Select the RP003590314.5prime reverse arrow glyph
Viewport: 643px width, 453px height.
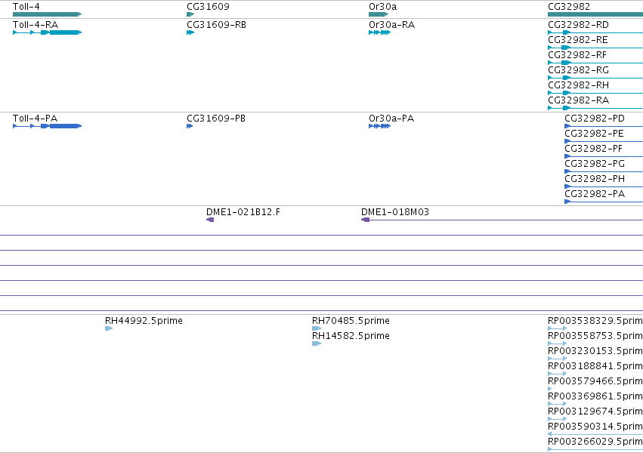(x=595, y=435)
